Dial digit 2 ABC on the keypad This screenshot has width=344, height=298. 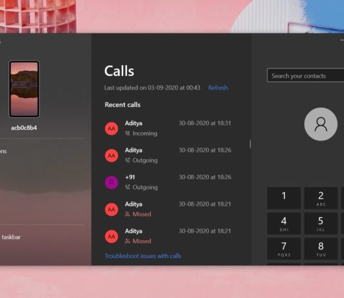pos(321,198)
